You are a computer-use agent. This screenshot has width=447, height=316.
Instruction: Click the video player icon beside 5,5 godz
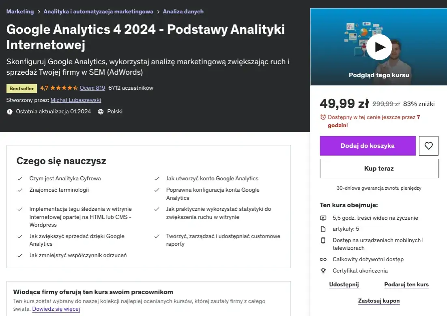pyautogui.click(x=322, y=218)
